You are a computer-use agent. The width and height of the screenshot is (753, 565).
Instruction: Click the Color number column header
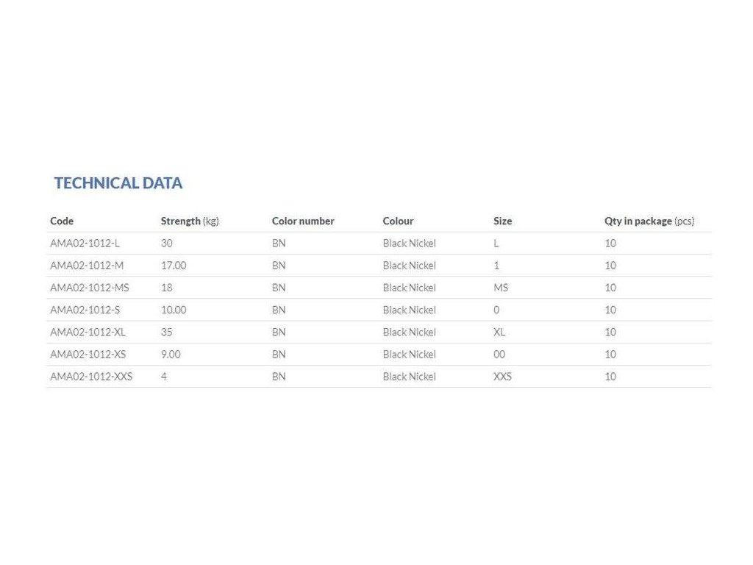[303, 221]
